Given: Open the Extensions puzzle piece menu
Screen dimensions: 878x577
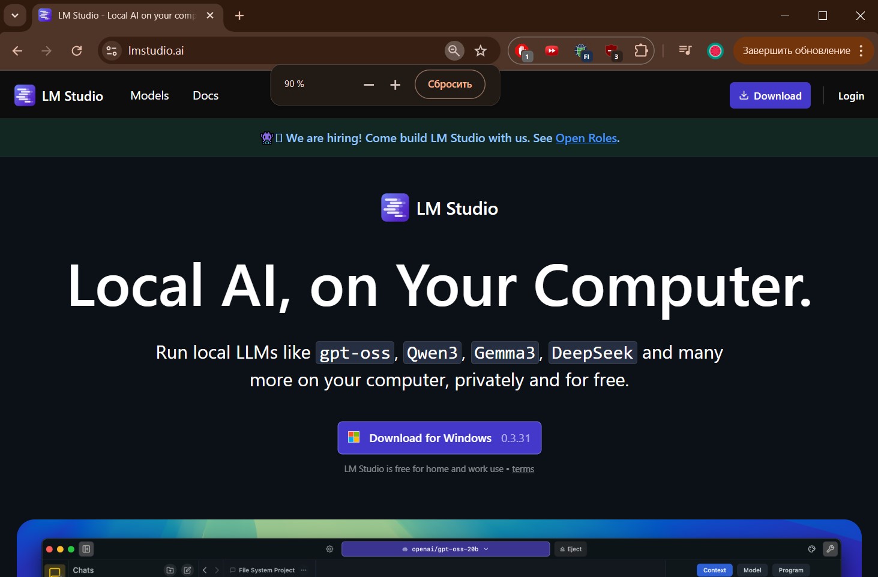Looking at the screenshot, I should [x=641, y=51].
